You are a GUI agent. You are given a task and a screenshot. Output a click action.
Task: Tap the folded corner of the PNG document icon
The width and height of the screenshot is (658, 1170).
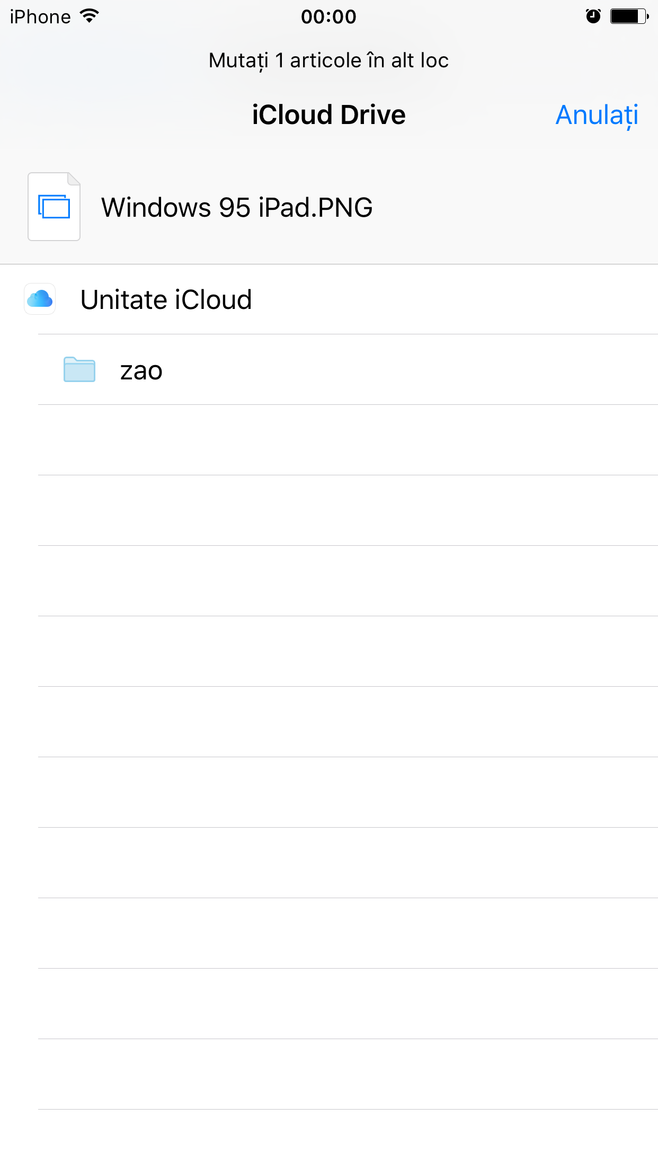point(74,179)
